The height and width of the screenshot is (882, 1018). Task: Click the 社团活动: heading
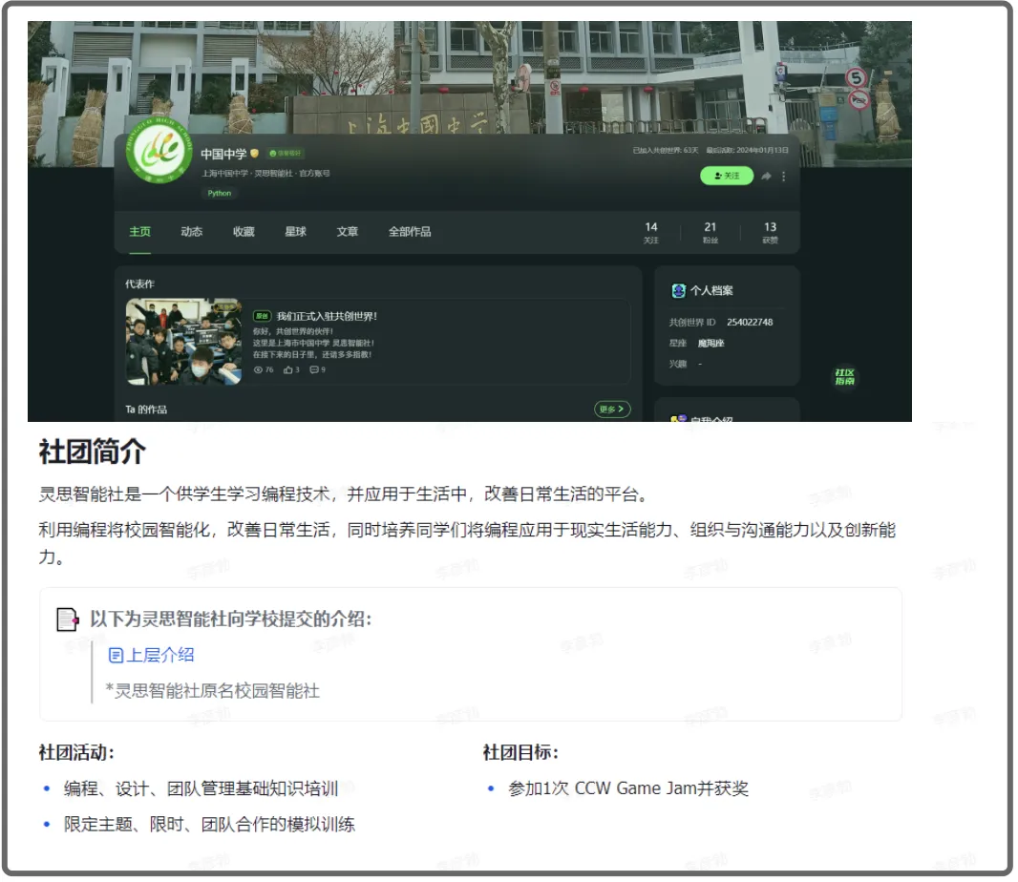tap(76, 753)
